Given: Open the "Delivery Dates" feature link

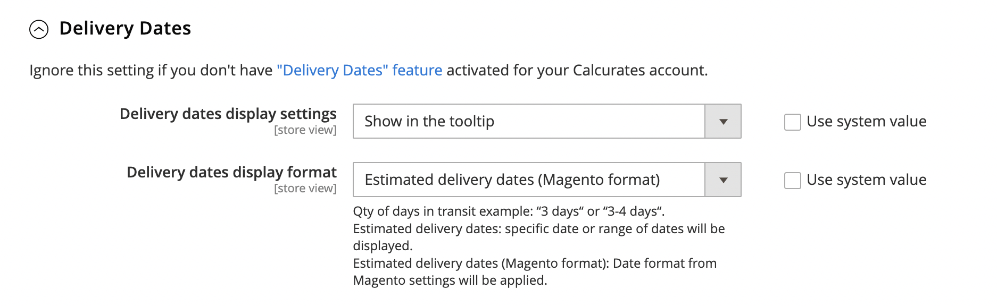Looking at the screenshot, I should (x=360, y=70).
